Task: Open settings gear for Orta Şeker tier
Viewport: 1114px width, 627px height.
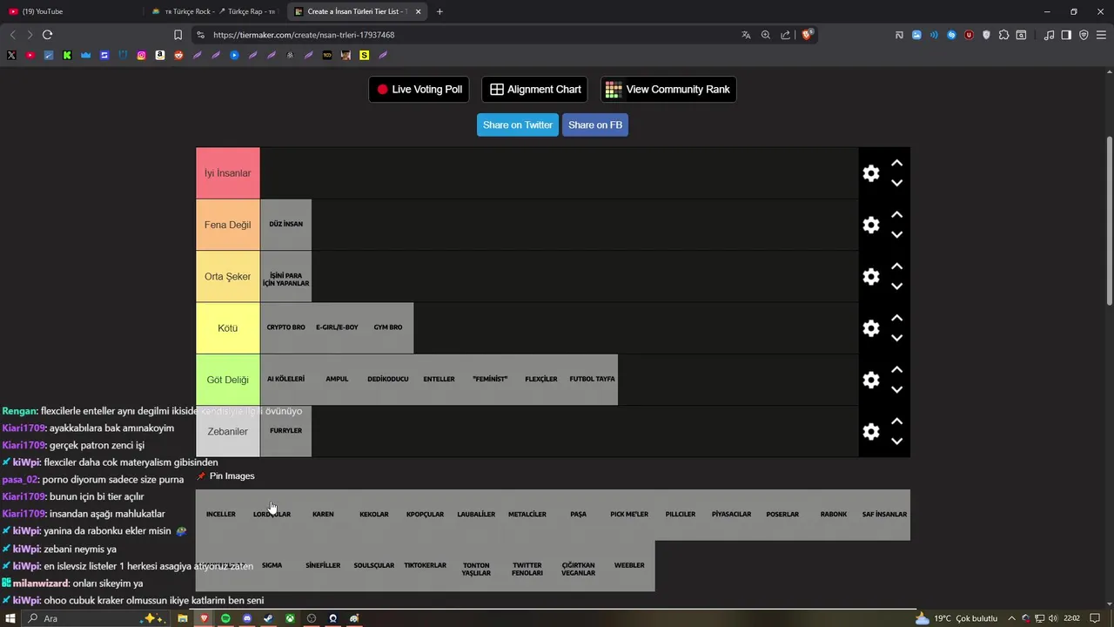Action: (x=870, y=276)
